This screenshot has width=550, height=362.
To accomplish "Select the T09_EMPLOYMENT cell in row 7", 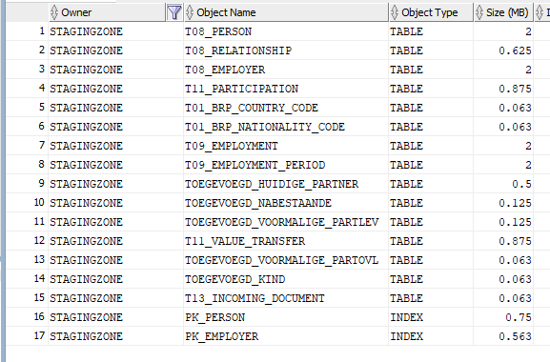I will click(286, 146).
